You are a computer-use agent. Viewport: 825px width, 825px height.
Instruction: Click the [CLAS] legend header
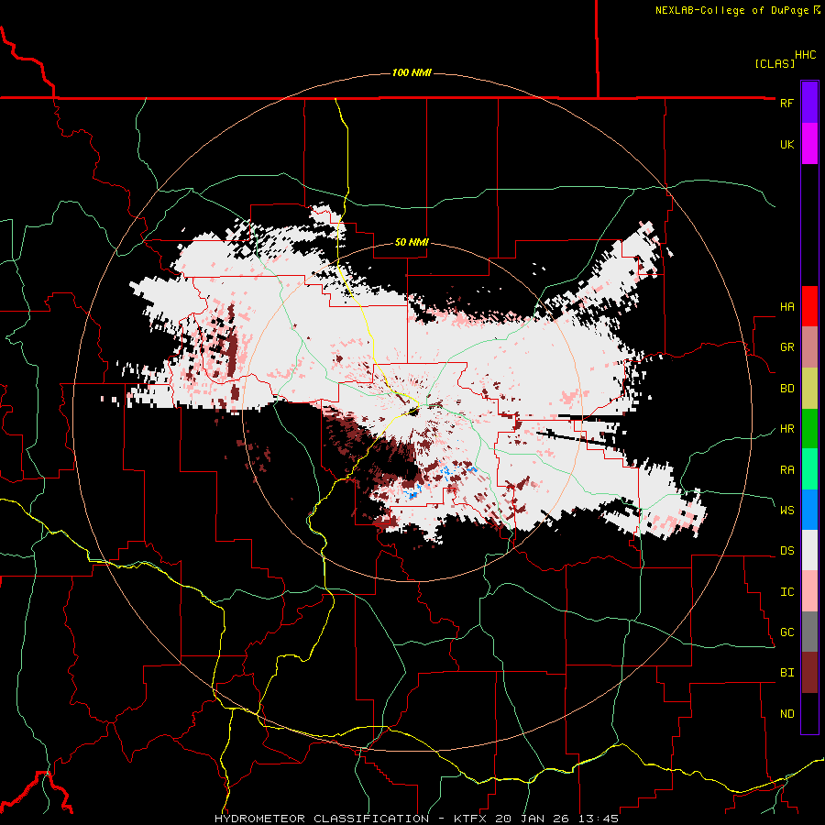775,64
